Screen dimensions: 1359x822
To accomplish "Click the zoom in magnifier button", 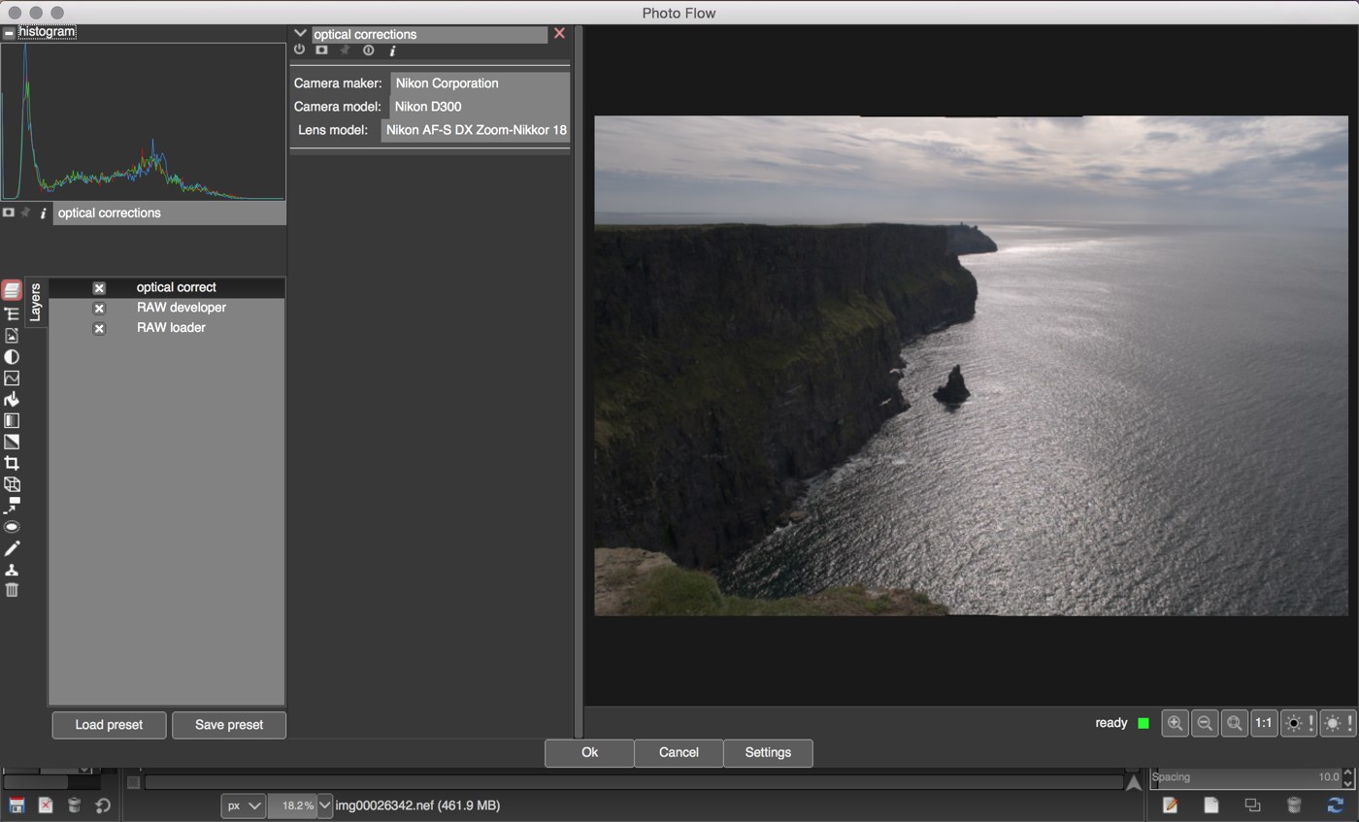I will coord(1175,723).
